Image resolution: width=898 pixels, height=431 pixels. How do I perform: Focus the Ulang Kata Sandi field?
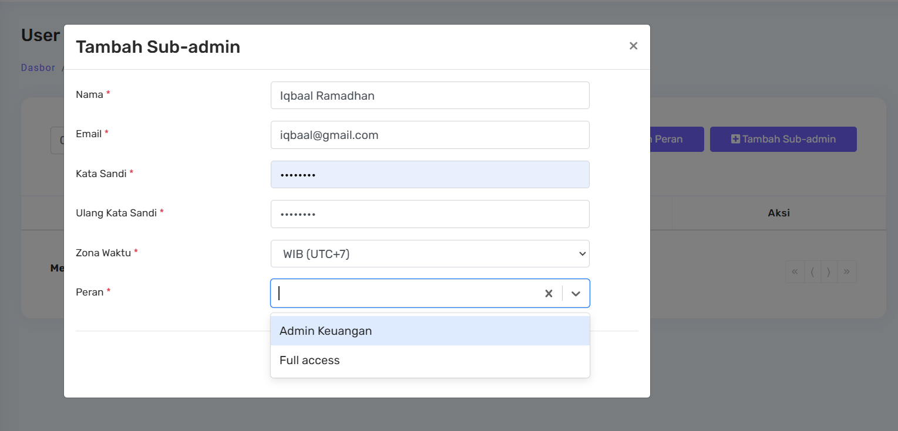tap(430, 214)
